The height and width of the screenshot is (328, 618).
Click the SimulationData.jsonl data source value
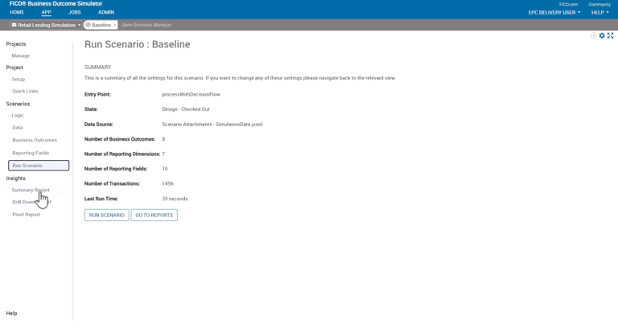coord(212,124)
